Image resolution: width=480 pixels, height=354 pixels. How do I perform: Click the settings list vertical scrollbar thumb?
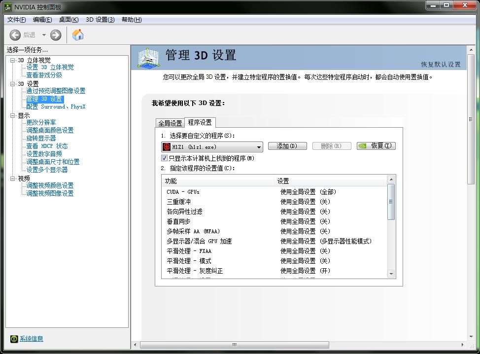click(x=391, y=202)
